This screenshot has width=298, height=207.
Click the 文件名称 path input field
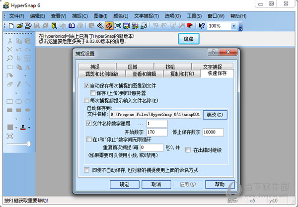(155, 115)
